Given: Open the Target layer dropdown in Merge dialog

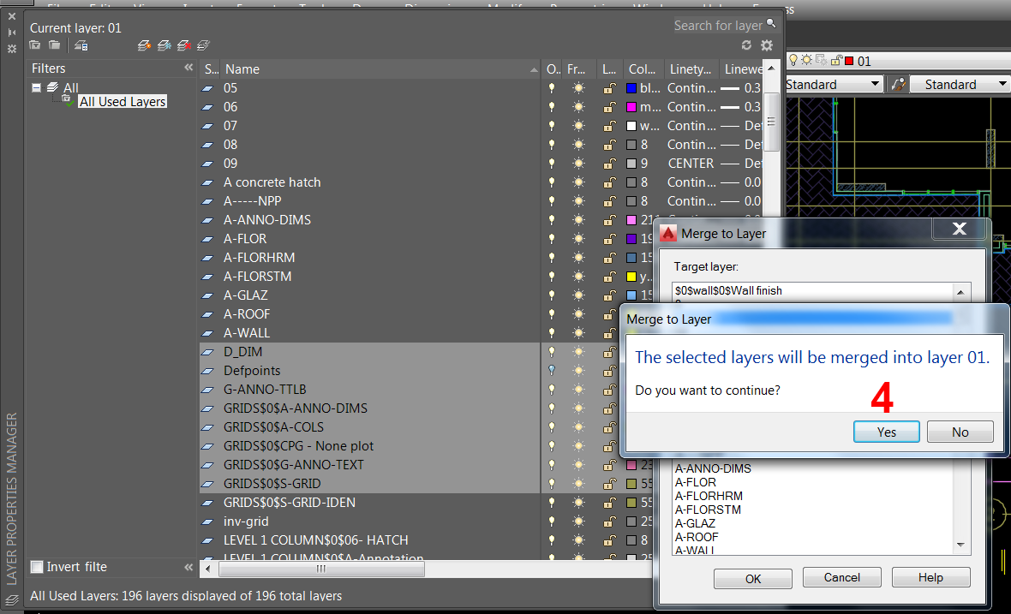Looking at the screenshot, I should click(x=960, y=290).
